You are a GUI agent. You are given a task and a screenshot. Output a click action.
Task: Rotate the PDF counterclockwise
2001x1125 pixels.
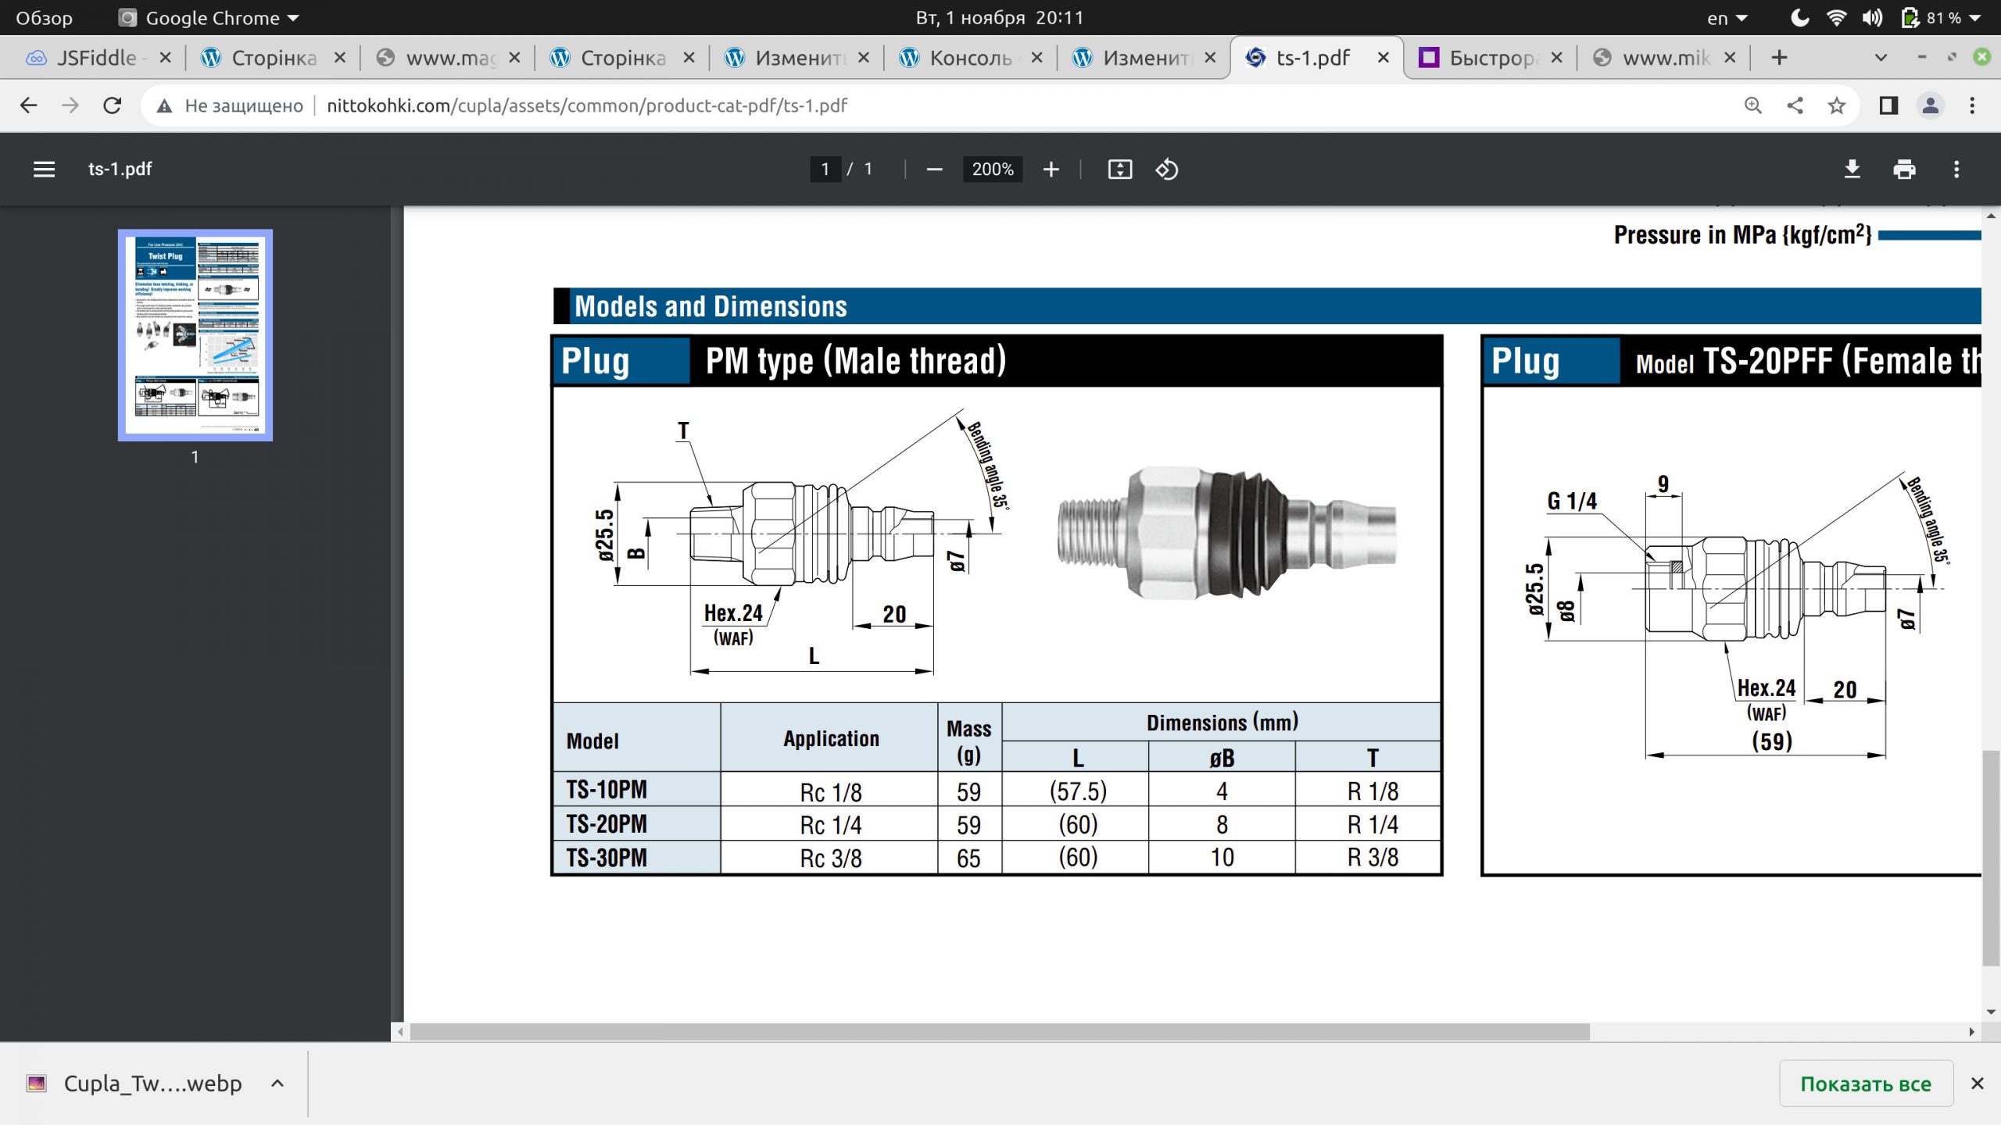tap(1167, 170)
